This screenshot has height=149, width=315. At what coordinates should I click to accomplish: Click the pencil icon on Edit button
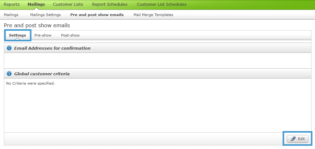(x=293, y=139)
